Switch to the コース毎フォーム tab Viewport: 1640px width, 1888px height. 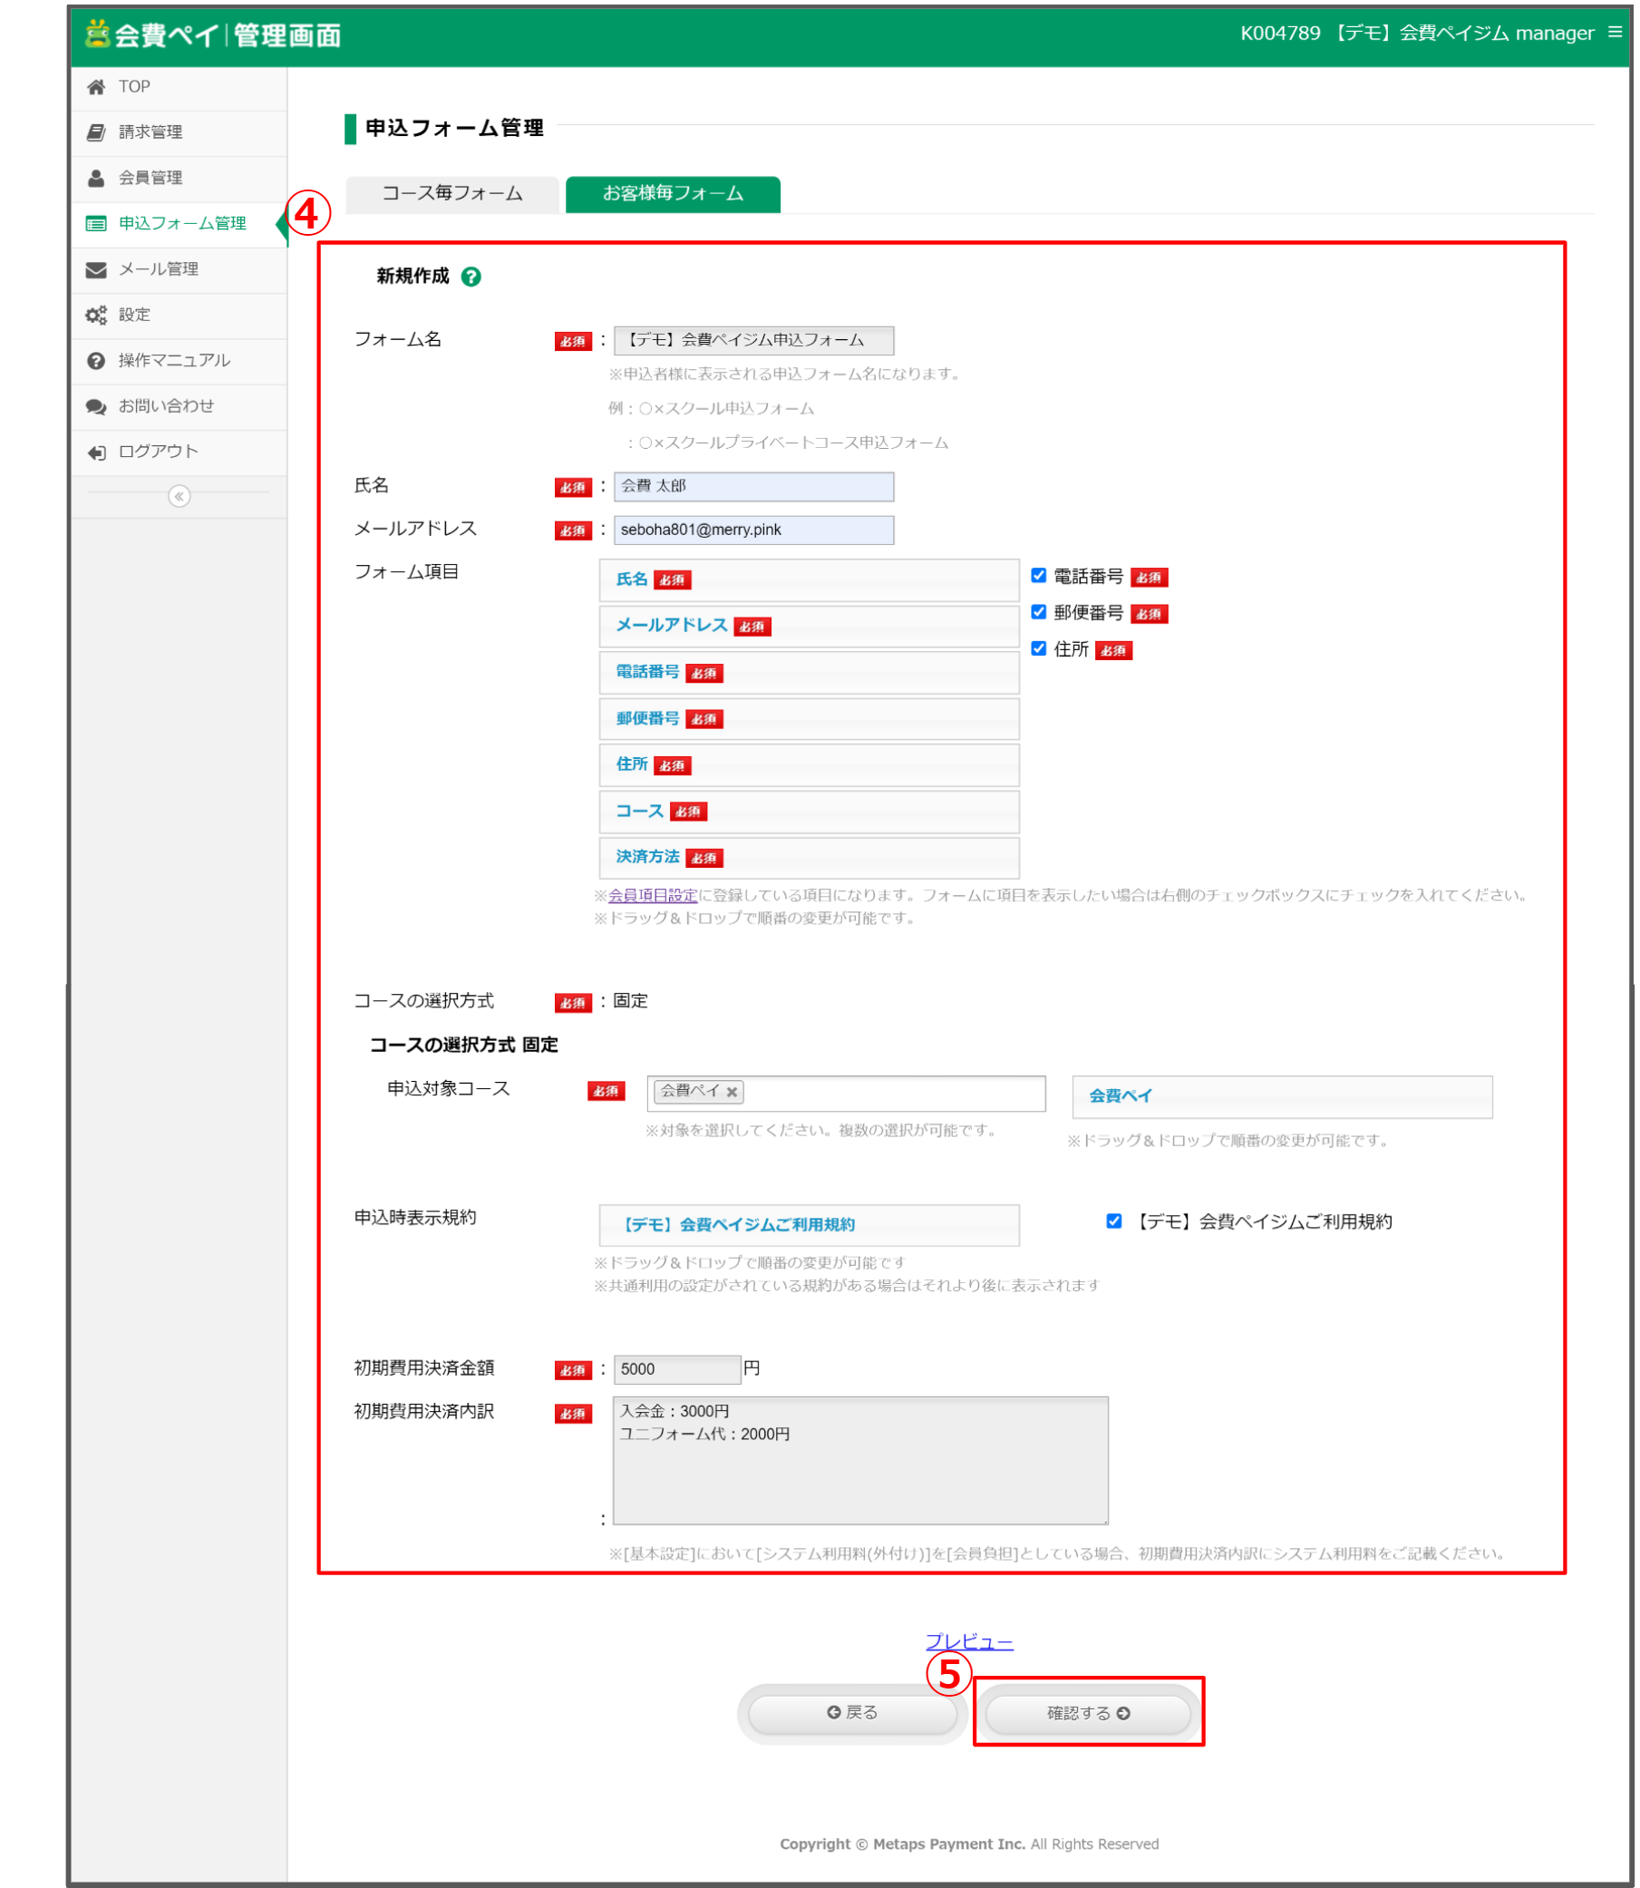453,194
